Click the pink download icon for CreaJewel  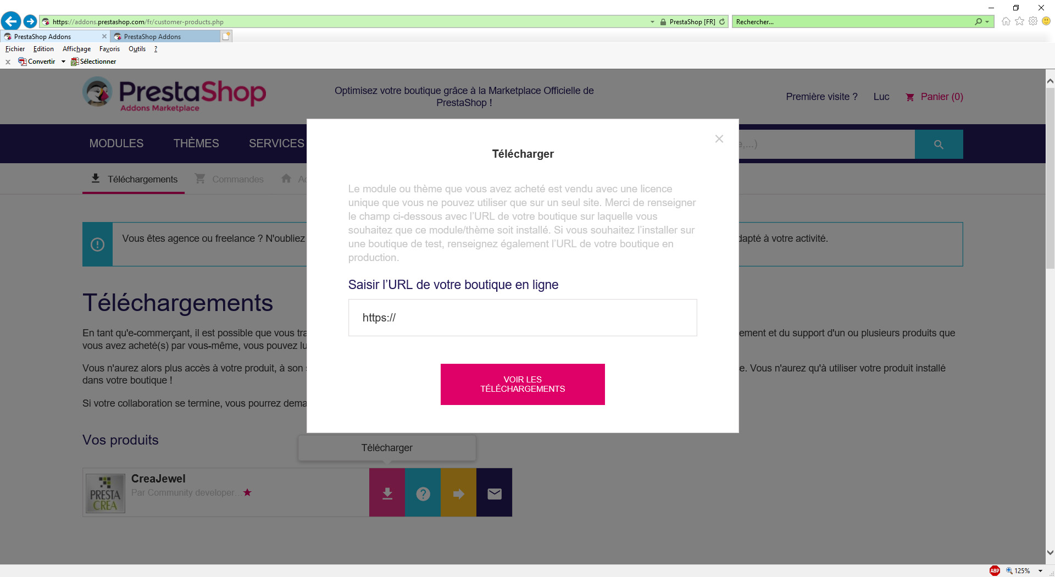point(387,493)
